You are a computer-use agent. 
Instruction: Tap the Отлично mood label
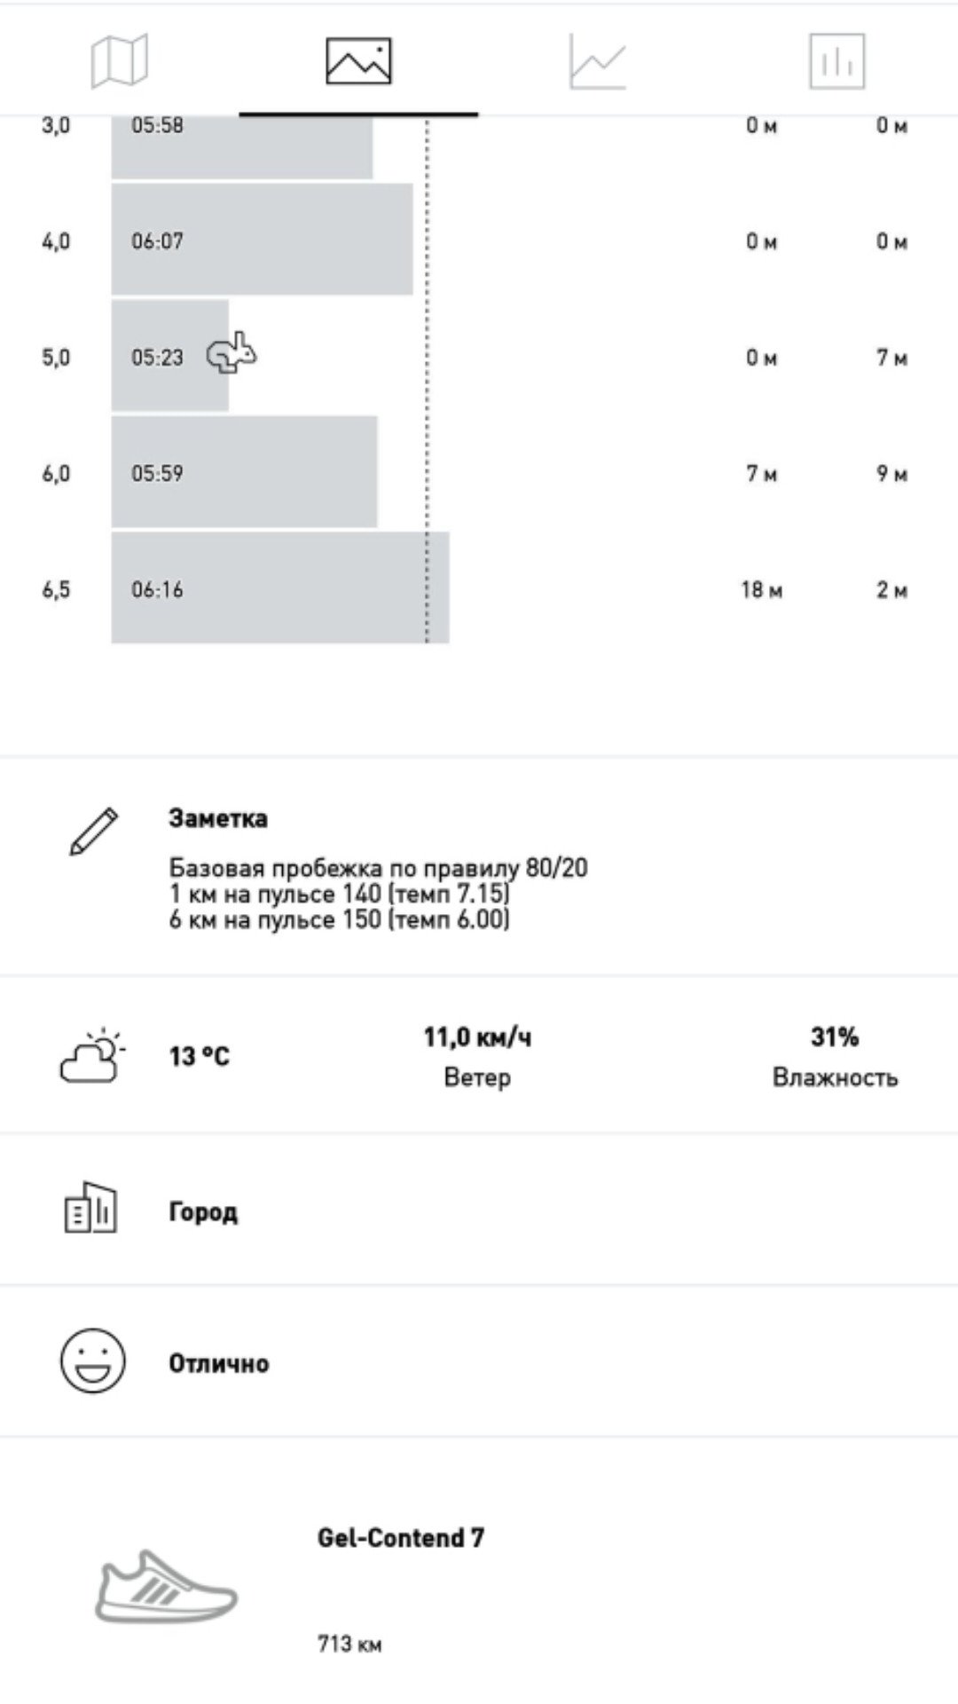[219, 1362]
